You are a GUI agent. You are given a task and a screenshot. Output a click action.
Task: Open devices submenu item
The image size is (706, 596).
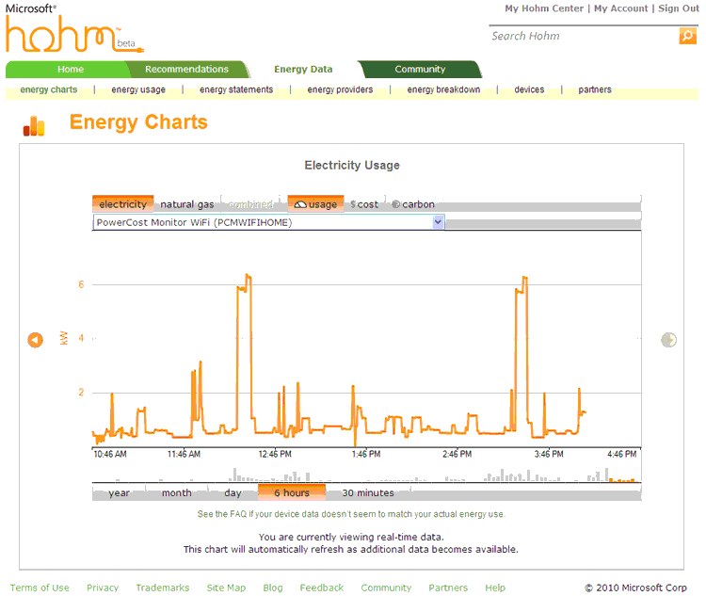pyautogui.click(x=529, y=89)
